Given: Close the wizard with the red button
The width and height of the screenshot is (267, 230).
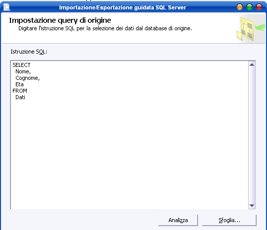Looking at the screenshot, I should [x=259, y=7].
